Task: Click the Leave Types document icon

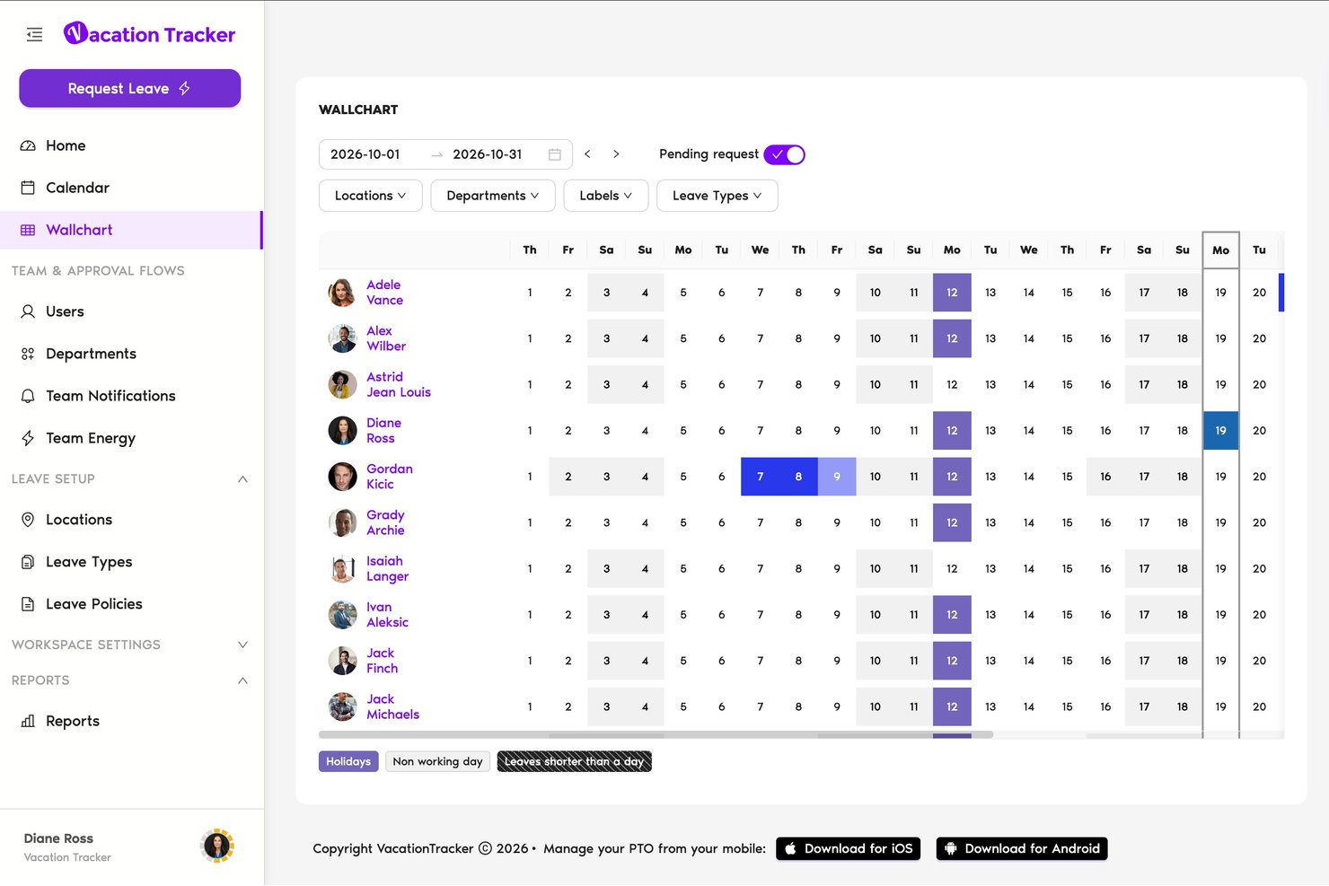Action: 28,562
